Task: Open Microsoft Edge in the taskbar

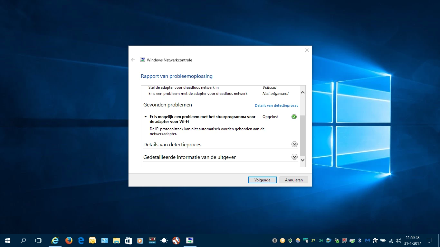Action: pyautogui.click(x=81, y=240)
